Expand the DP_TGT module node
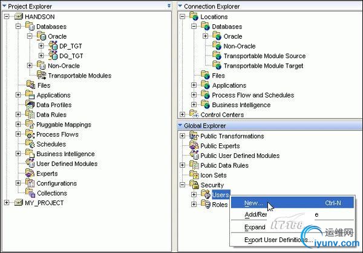The height and width of the screenshot is (253, 363). 41,45
